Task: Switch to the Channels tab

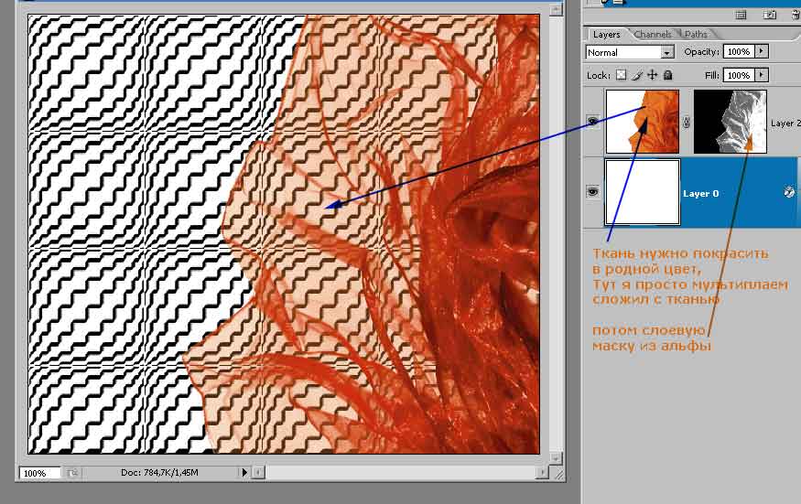Action: pyautogui.click(x=653, y=34)
